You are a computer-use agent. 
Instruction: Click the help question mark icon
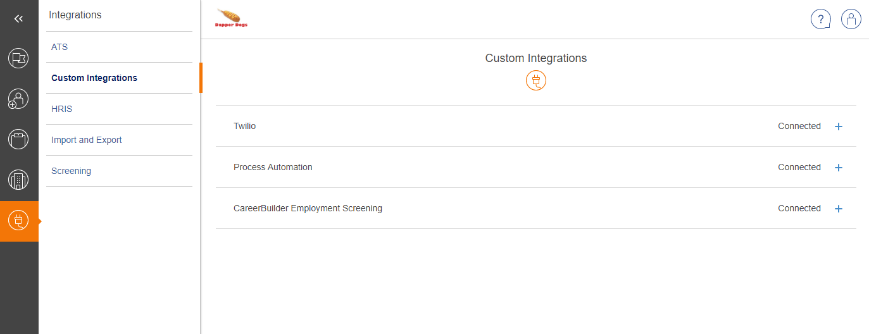coord(820,19)
